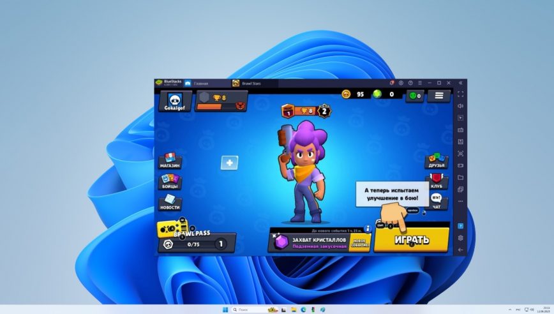Open the БОЙЦЫ brawlers menu
This screenshot has height=314, width=554.
pyautogui.click(x=170, y=182)
